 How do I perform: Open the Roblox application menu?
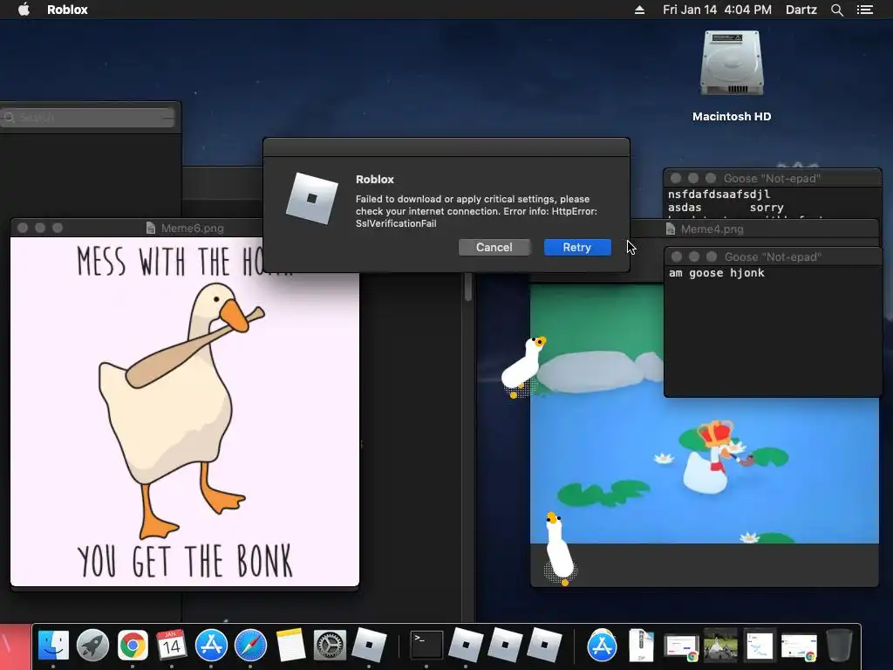pyautogui.click(x=67, y=10)
